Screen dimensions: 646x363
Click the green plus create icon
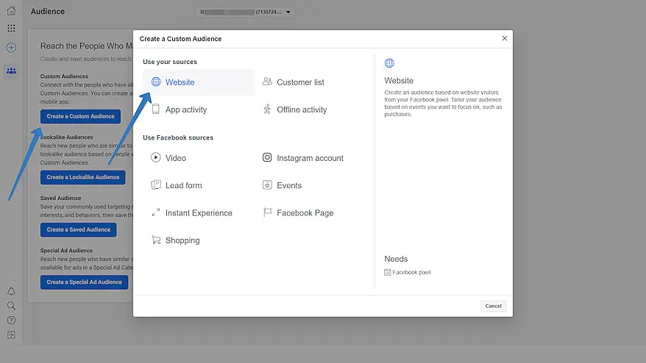point(11,48)
